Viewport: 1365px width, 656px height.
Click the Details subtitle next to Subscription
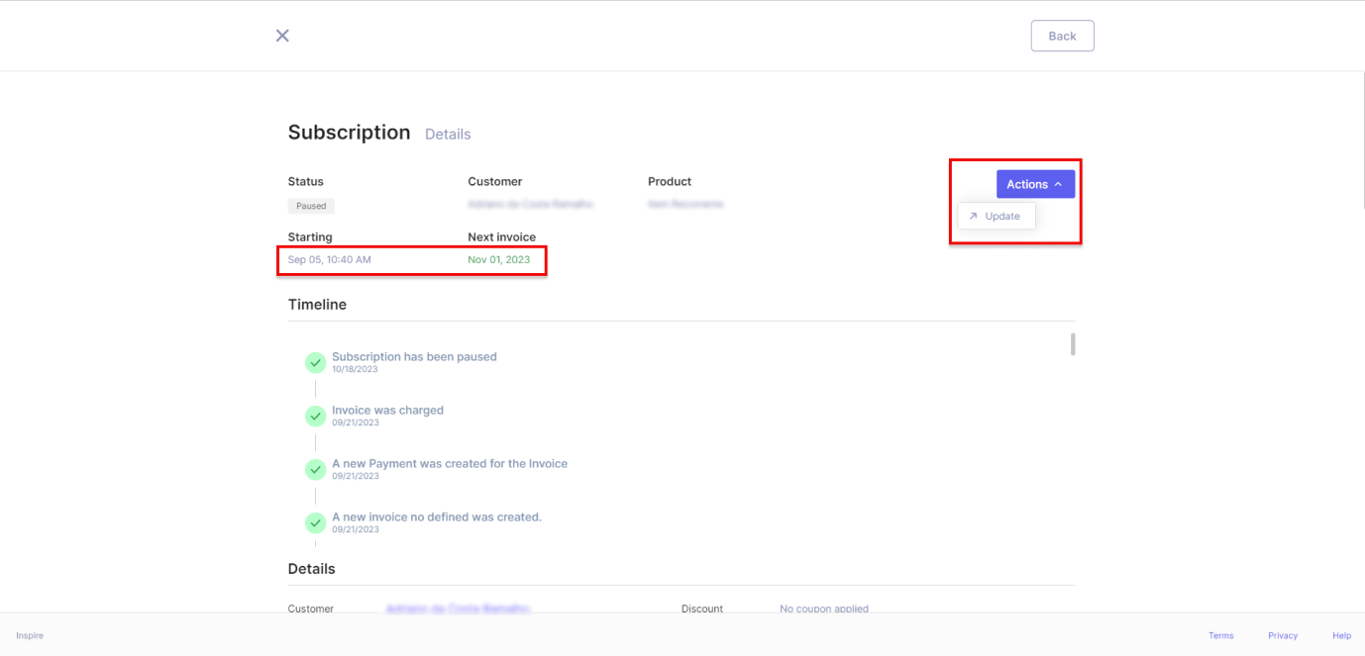[448, 135]
